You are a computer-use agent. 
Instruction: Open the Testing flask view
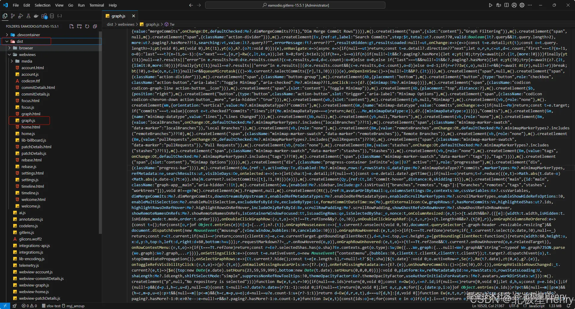[x=28, y=16]
